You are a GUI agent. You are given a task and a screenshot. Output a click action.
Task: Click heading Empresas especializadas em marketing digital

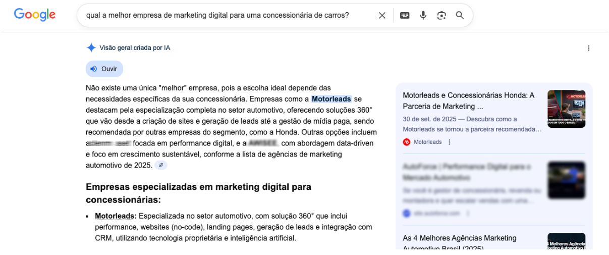click(x=198, y=193)
